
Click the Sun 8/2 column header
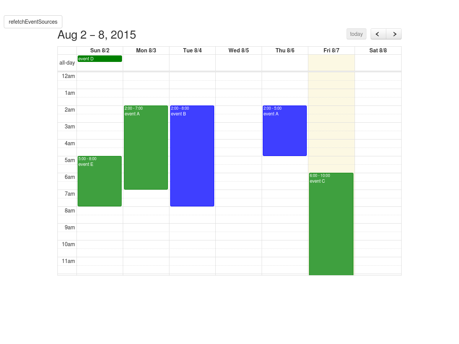click(100, 50)
